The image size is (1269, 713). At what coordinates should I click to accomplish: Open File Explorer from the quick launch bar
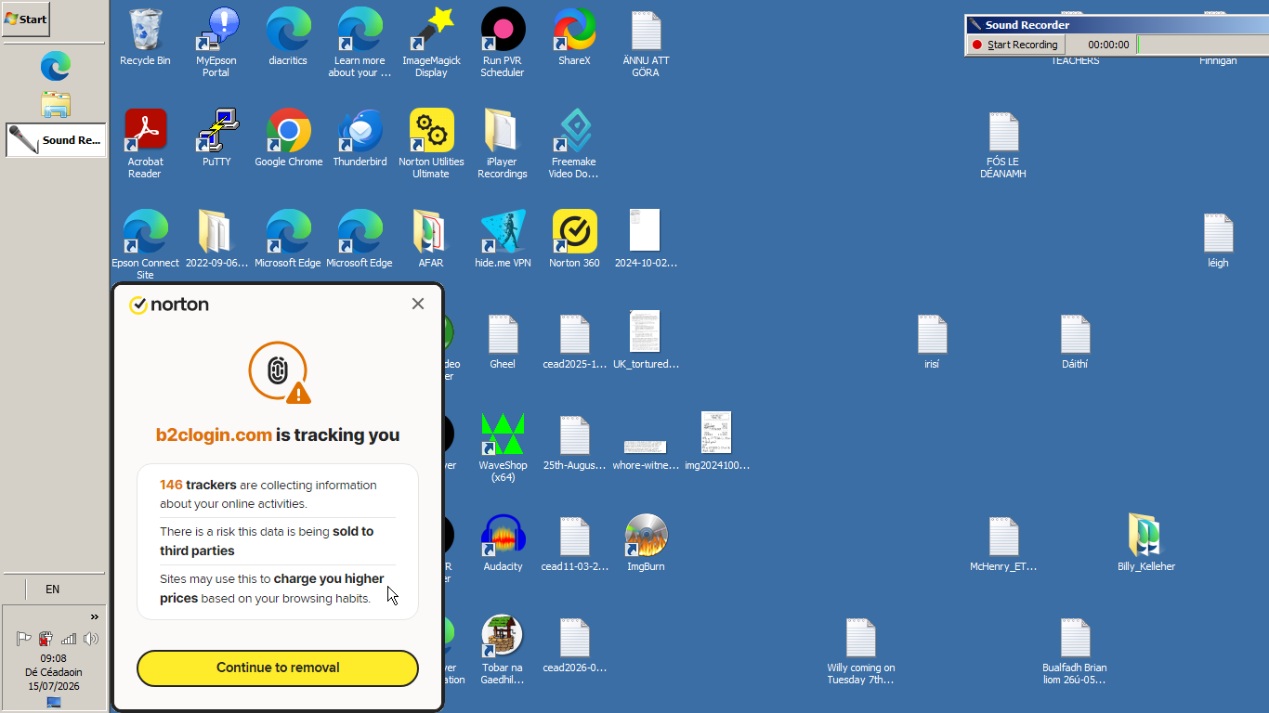[x=55, y=104]
